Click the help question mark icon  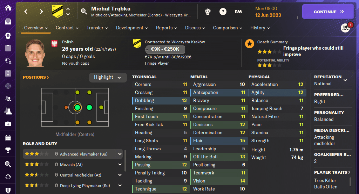tap(223, 12)
